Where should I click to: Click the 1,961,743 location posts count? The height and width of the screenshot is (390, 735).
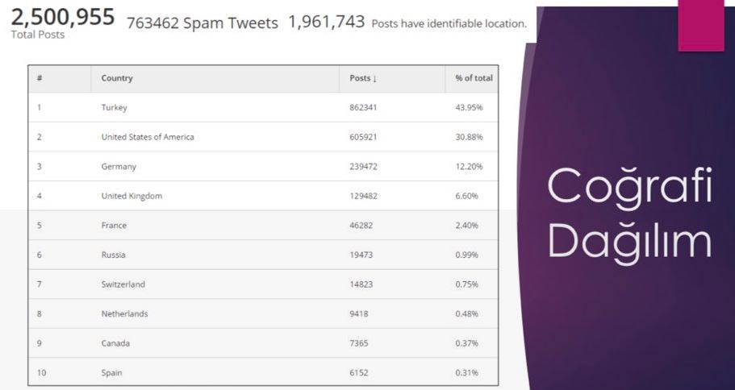click(x=326, y=23)
